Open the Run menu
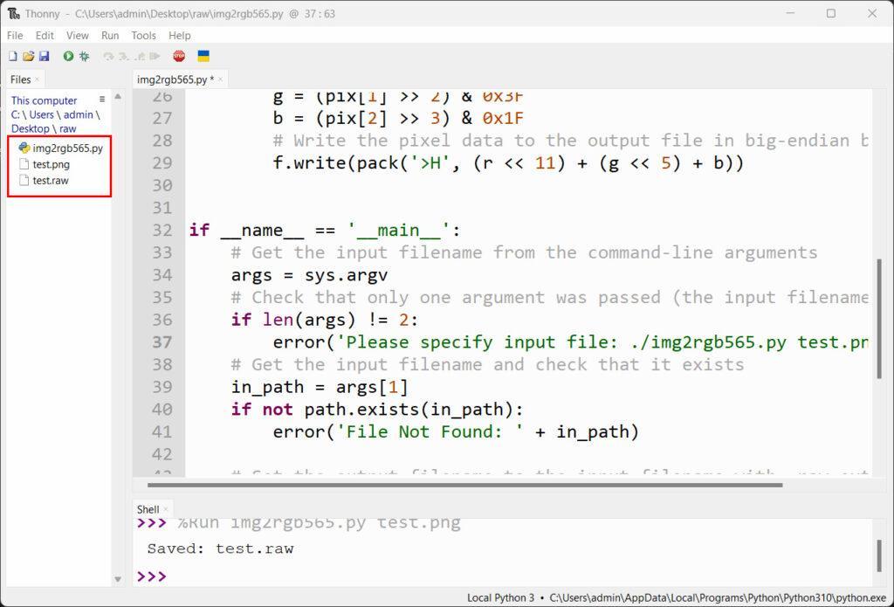 click(x=110, y=36)
